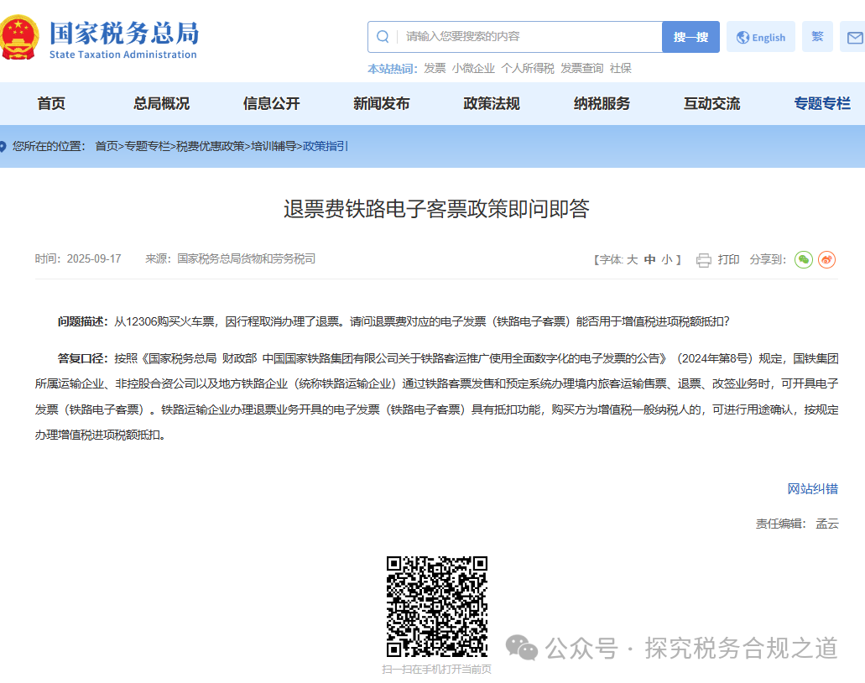Click the magnifier icon in search box
Screen dimensions: 865x683
tap(383, 37)
